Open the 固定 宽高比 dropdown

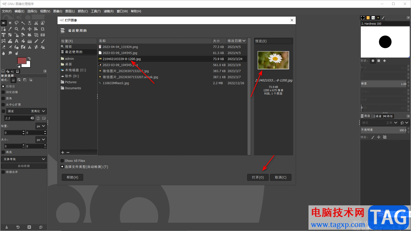[x=26, y=111]
